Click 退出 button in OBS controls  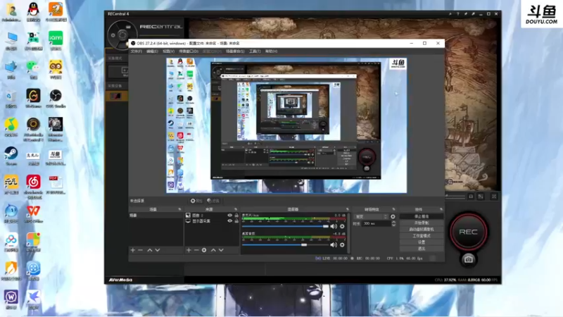422,249
